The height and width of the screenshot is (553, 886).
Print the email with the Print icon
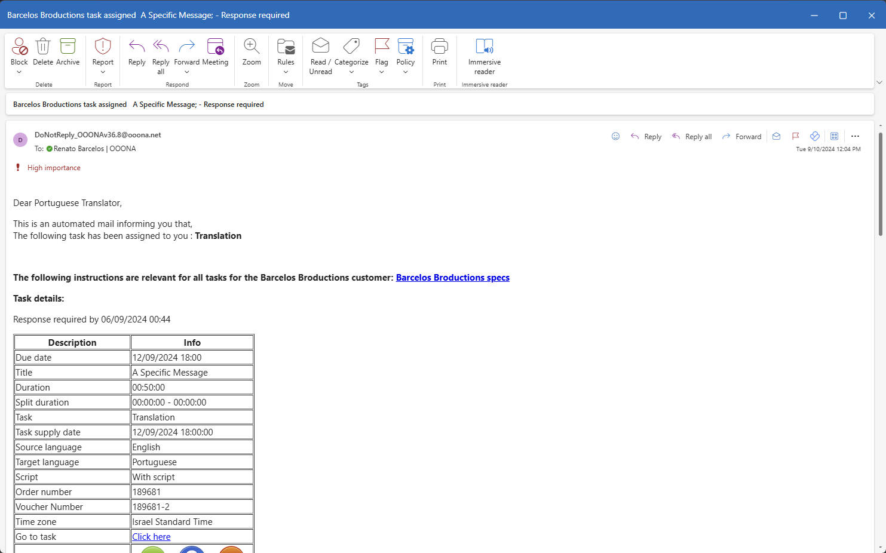coord(439,47)
